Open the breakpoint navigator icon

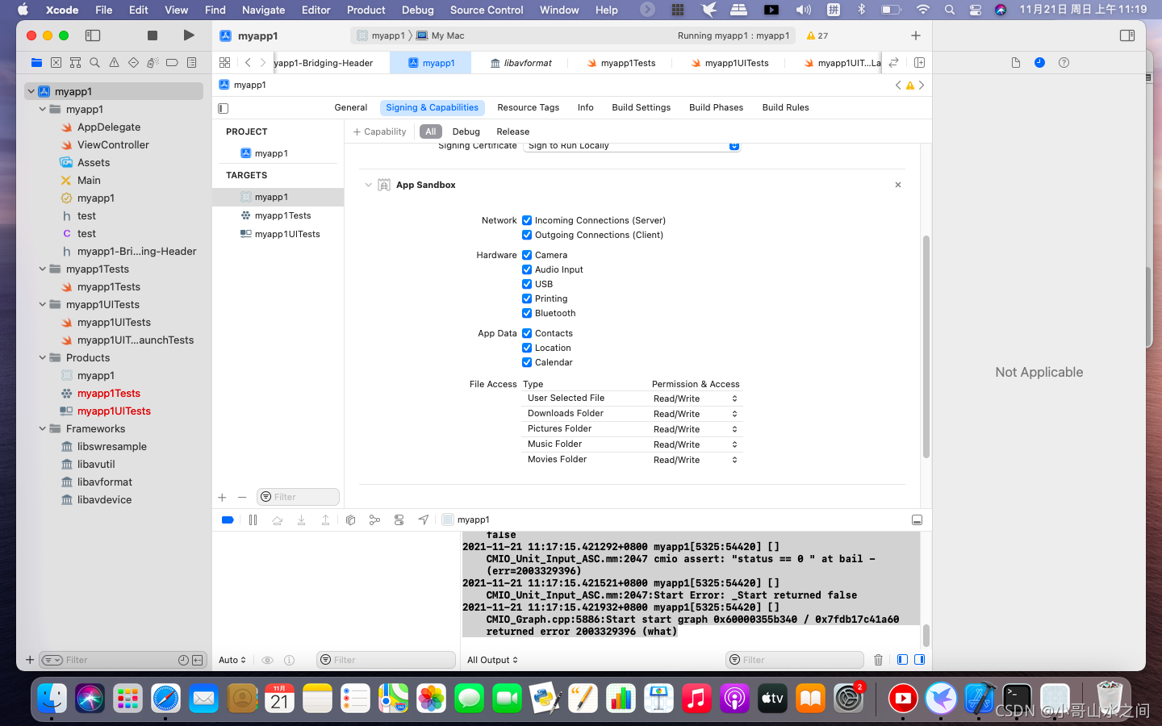tap(172, 62)
